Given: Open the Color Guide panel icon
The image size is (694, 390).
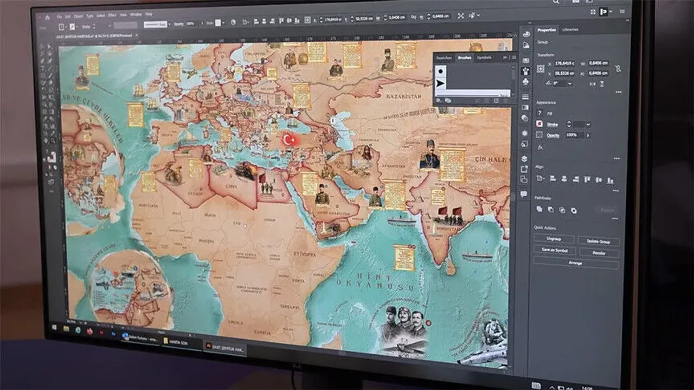Looking at the screenshot, I should click(x=525, y=45).
